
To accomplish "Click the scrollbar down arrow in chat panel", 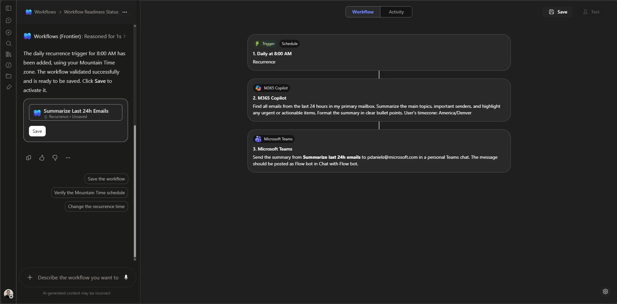I will point(135,260).
